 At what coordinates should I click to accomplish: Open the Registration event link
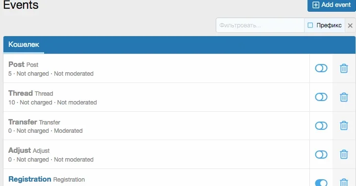[30, 179]
